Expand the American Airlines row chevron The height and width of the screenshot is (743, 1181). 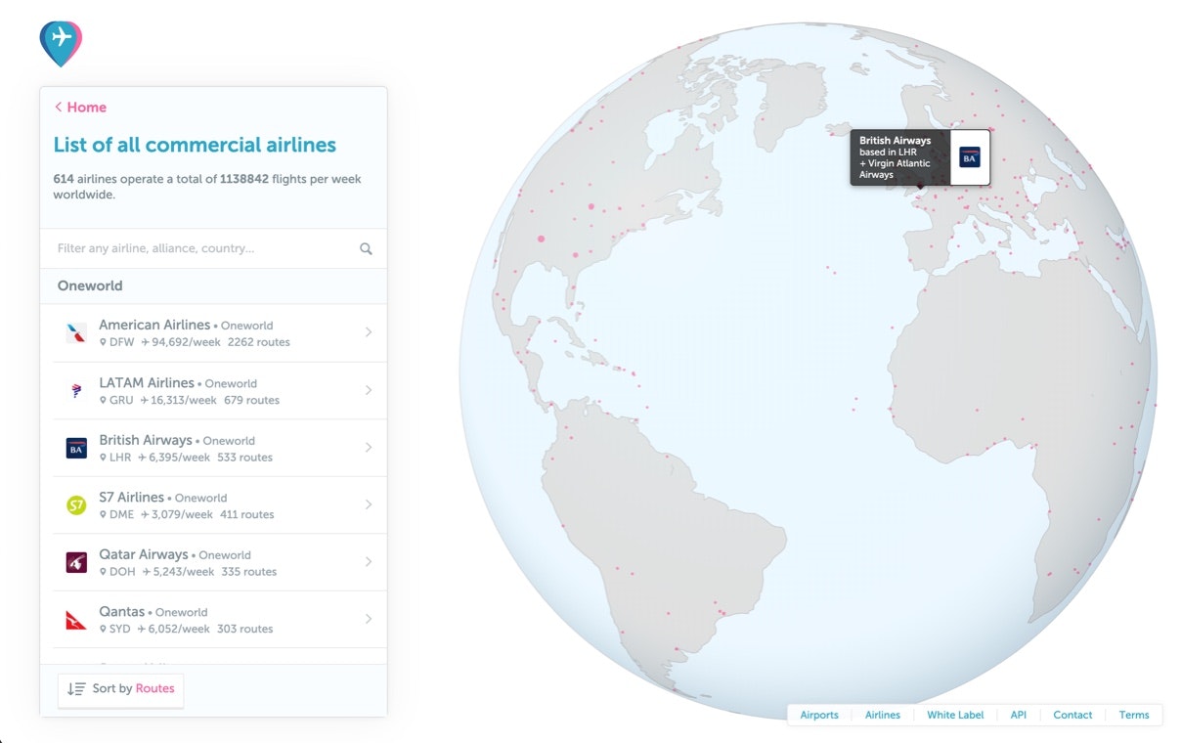[369, 332]
